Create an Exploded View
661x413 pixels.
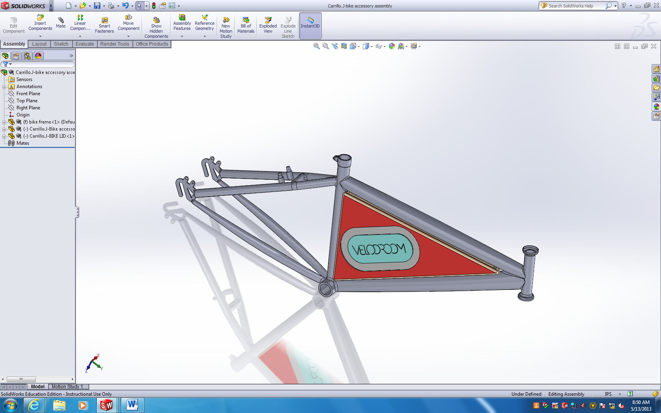tap(268, 25)
